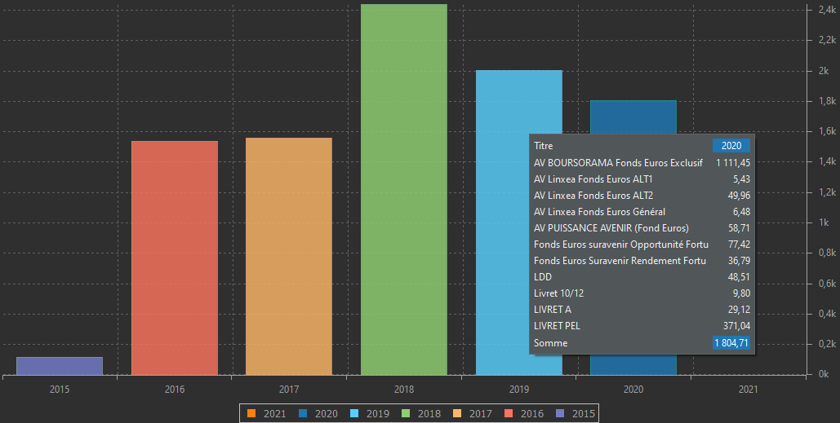Toggle the 2021 series legend label
The height and width of the screenshot is (423, 840).
pyautogui.click(x=275, y=413)
